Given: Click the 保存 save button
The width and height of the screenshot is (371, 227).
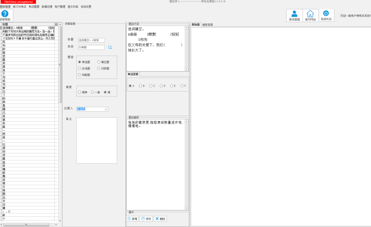Looking at the screenshot, I should [146, 219].
